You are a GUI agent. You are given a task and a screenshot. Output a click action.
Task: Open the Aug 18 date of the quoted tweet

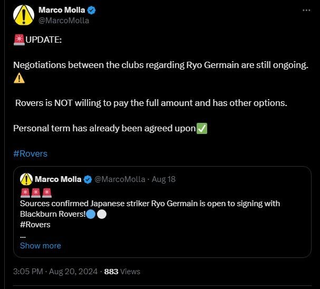[163, 179]
